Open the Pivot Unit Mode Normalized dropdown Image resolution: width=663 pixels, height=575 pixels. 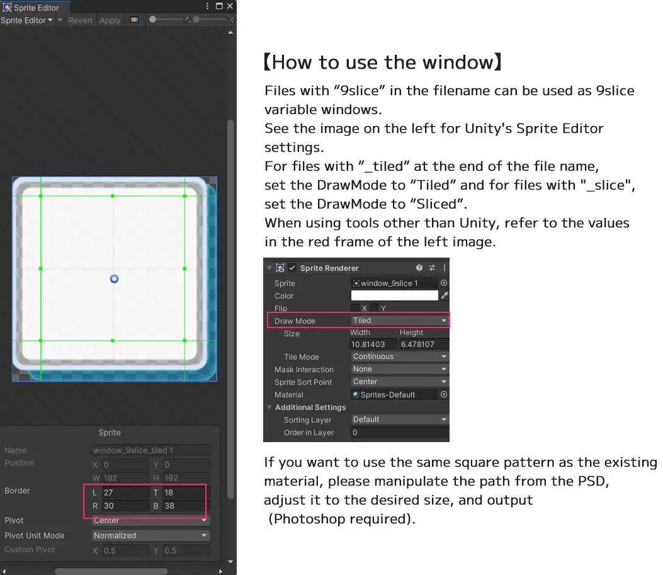click(150, 535)
